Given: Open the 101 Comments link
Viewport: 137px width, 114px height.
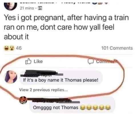Looking at the screenshot, I should click(x=117, y=48).
